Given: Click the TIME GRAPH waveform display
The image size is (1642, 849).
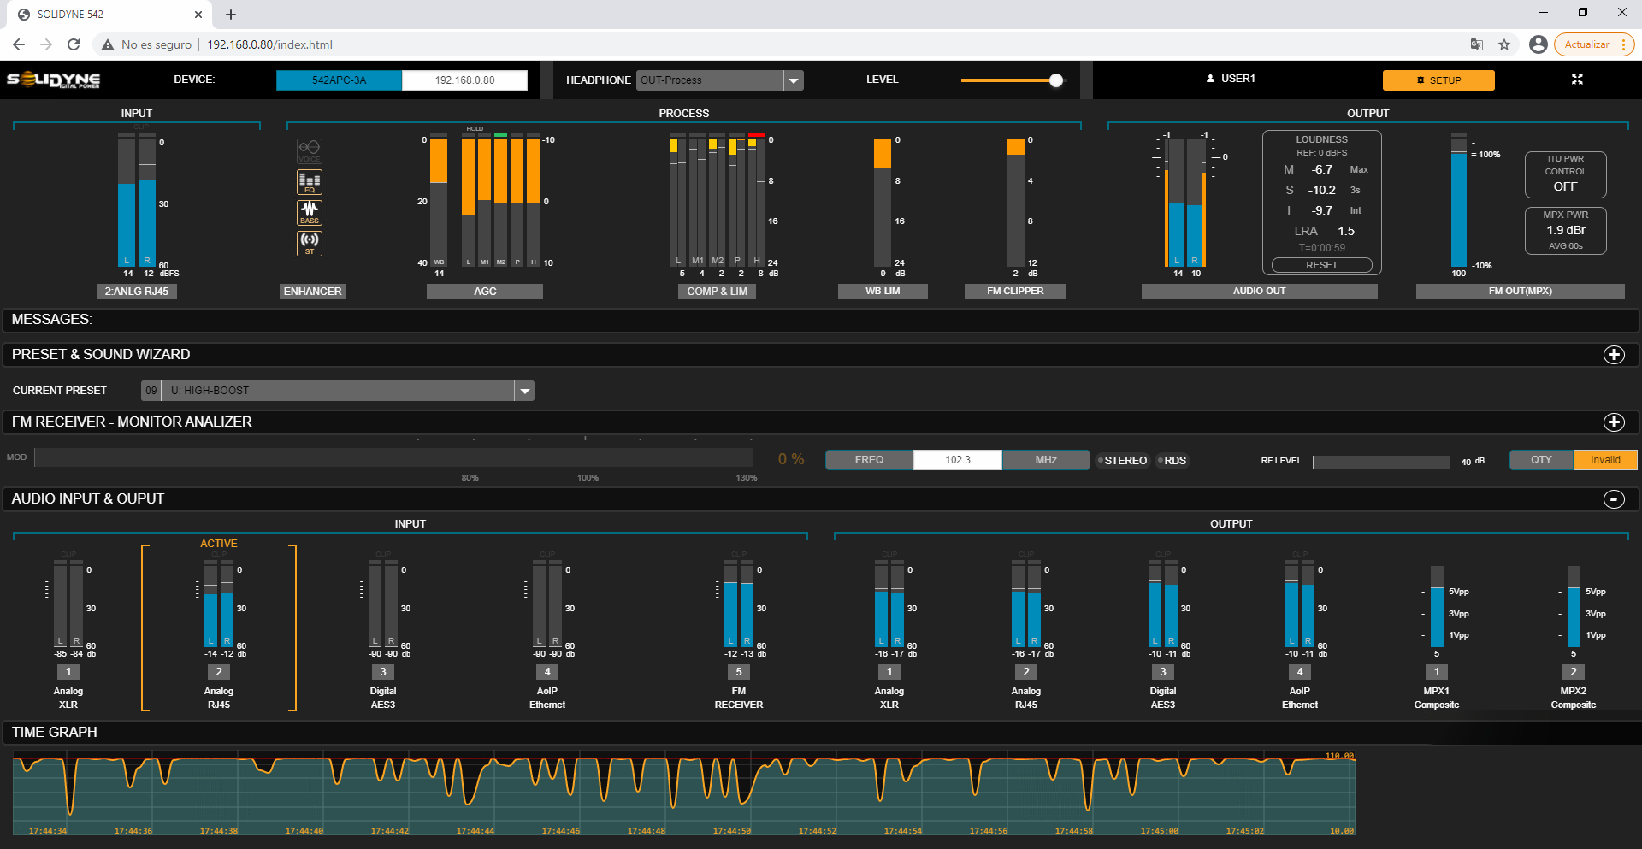Looking at the screenshot, I should pyautogui.click(x=683, y=794).
